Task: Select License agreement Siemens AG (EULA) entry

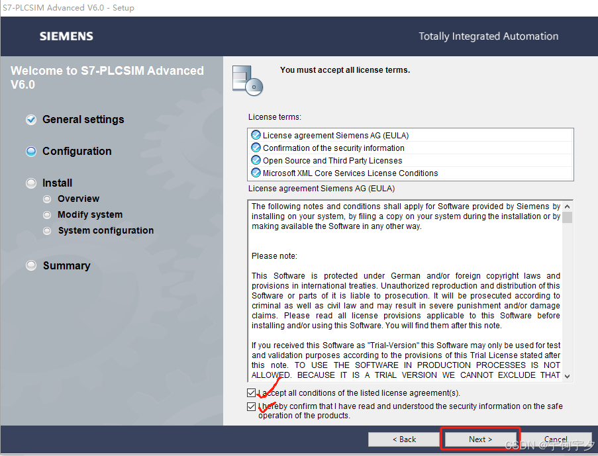Action: [x=411, y=136]
